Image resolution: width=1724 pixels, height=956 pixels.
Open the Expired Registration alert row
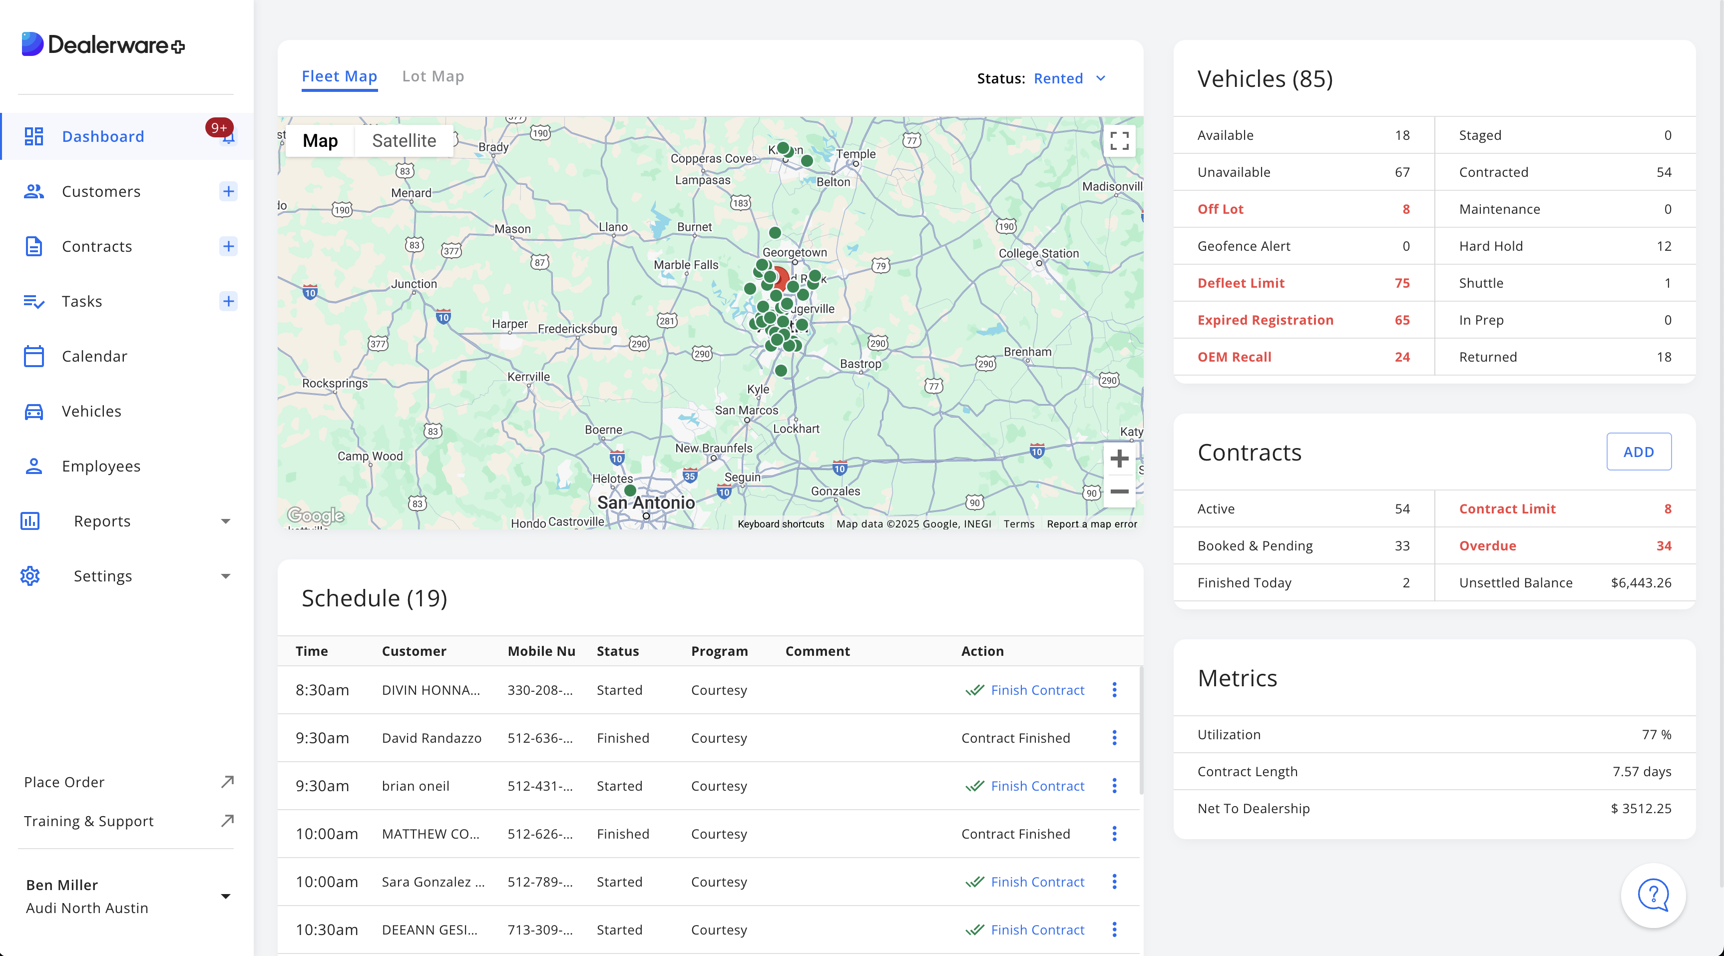click(x=1303, y=320)
